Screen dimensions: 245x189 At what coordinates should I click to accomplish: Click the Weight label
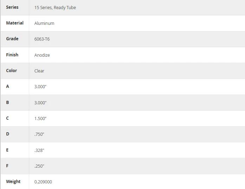coord(13,182)
